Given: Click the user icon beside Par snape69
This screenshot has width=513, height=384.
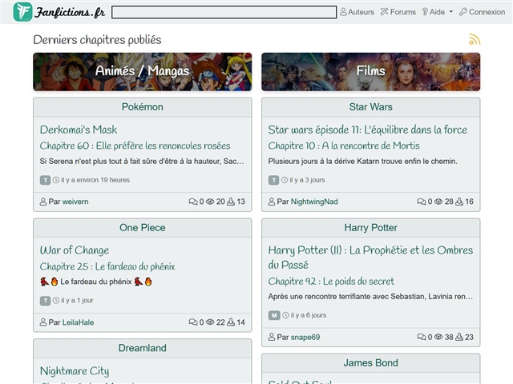Looking at the screenshot, I should (x=271, y=337).
